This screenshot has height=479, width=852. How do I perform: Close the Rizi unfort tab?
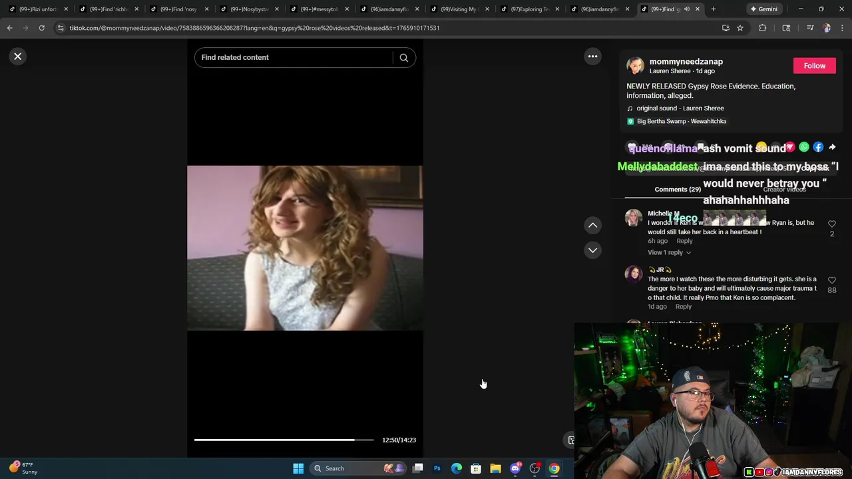pyautogui.click(x=66, y=9)
